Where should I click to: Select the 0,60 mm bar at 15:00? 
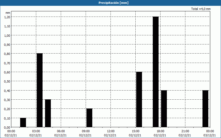pos(139,99)
